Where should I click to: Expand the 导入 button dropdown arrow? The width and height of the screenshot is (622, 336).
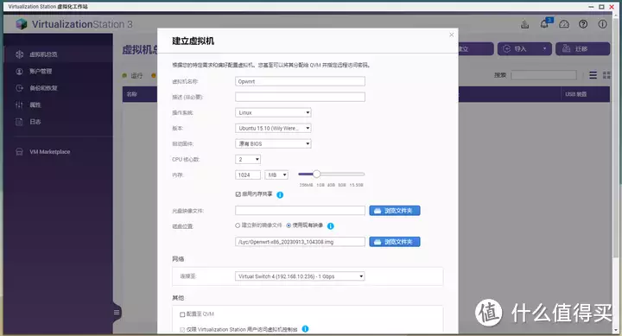[x=544, y=48]
